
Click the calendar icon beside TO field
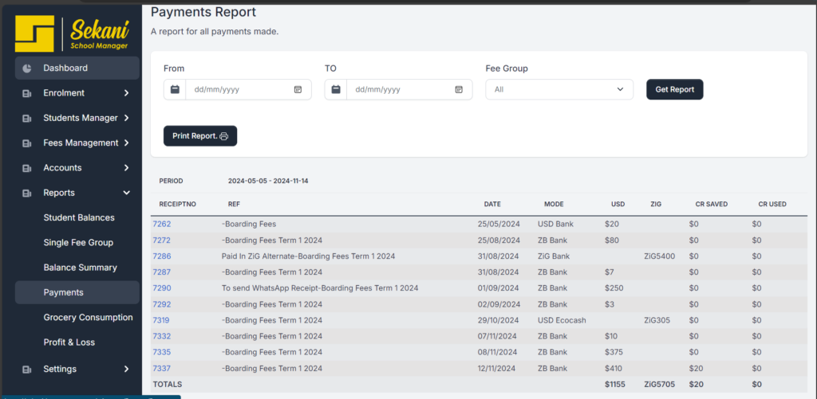[x=336, y=89]
